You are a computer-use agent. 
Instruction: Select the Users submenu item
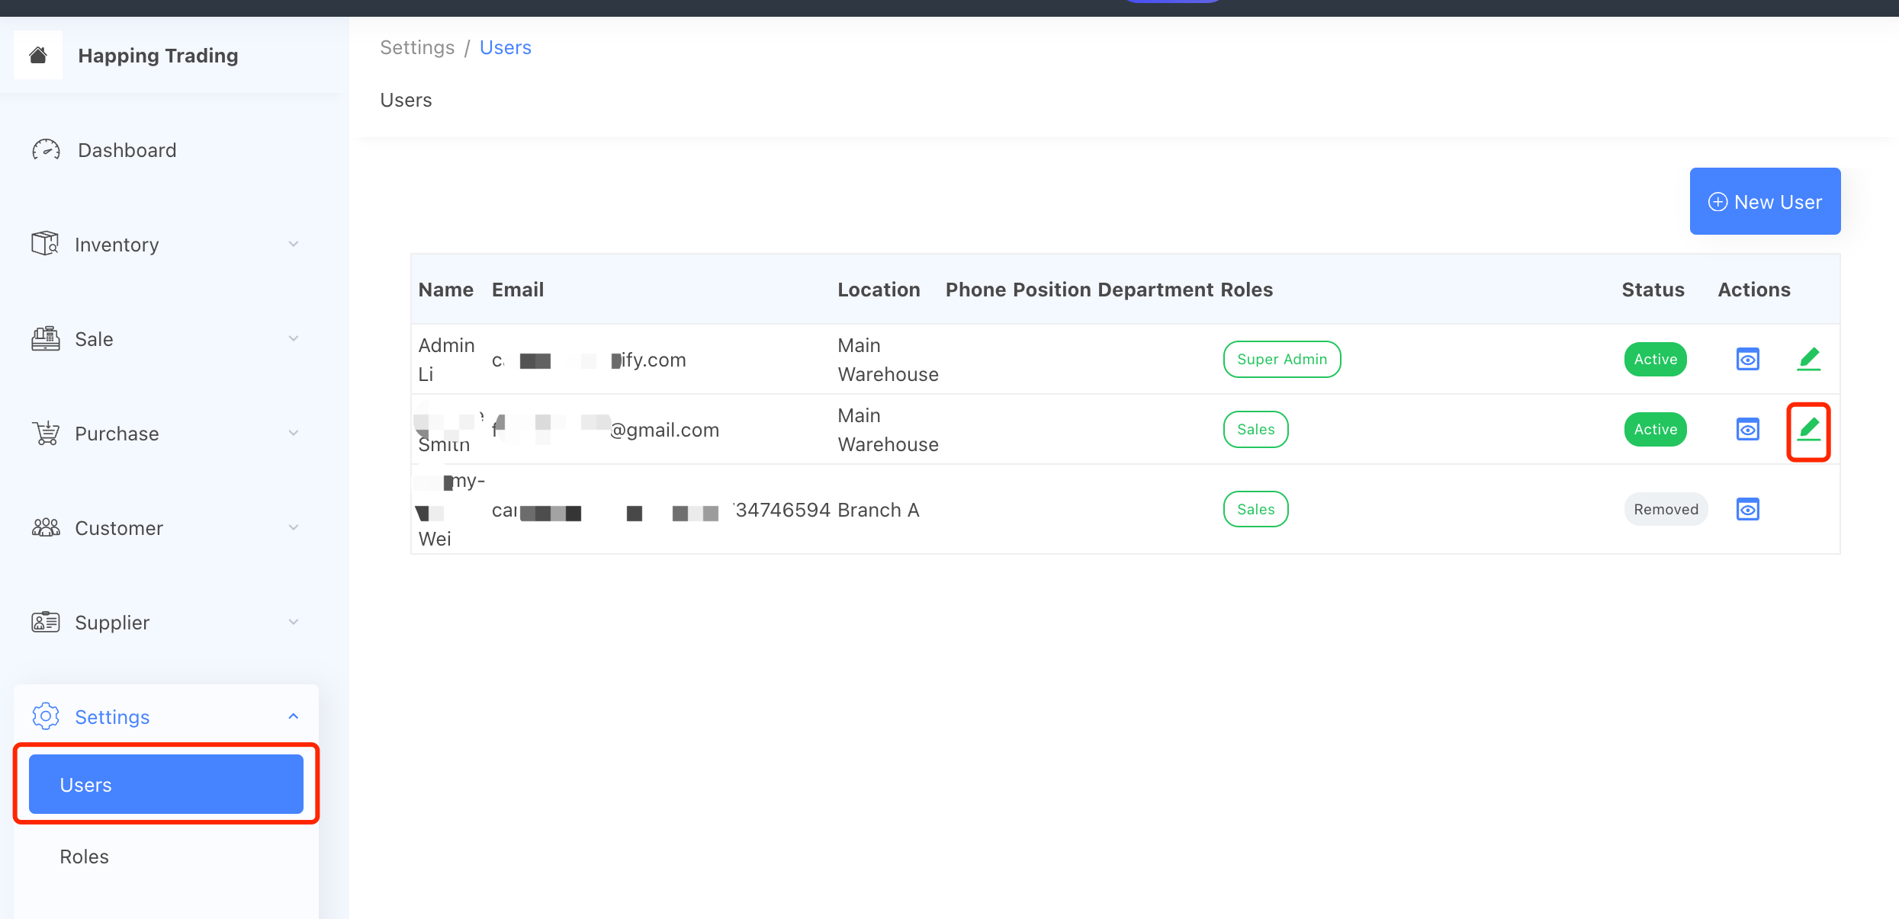[165, 784]
